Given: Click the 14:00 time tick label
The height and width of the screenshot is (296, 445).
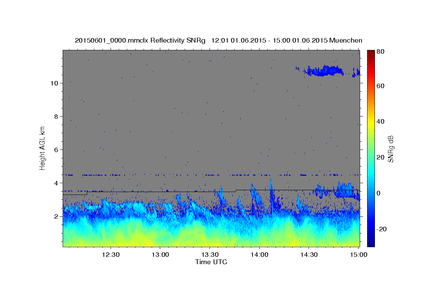Looking at the screenshot, I should [x=260, y=255].
